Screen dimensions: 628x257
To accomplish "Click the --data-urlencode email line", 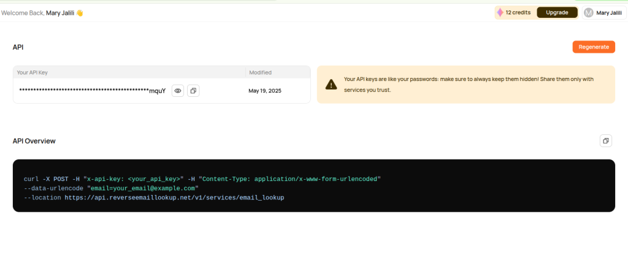I will pos(112,188).
